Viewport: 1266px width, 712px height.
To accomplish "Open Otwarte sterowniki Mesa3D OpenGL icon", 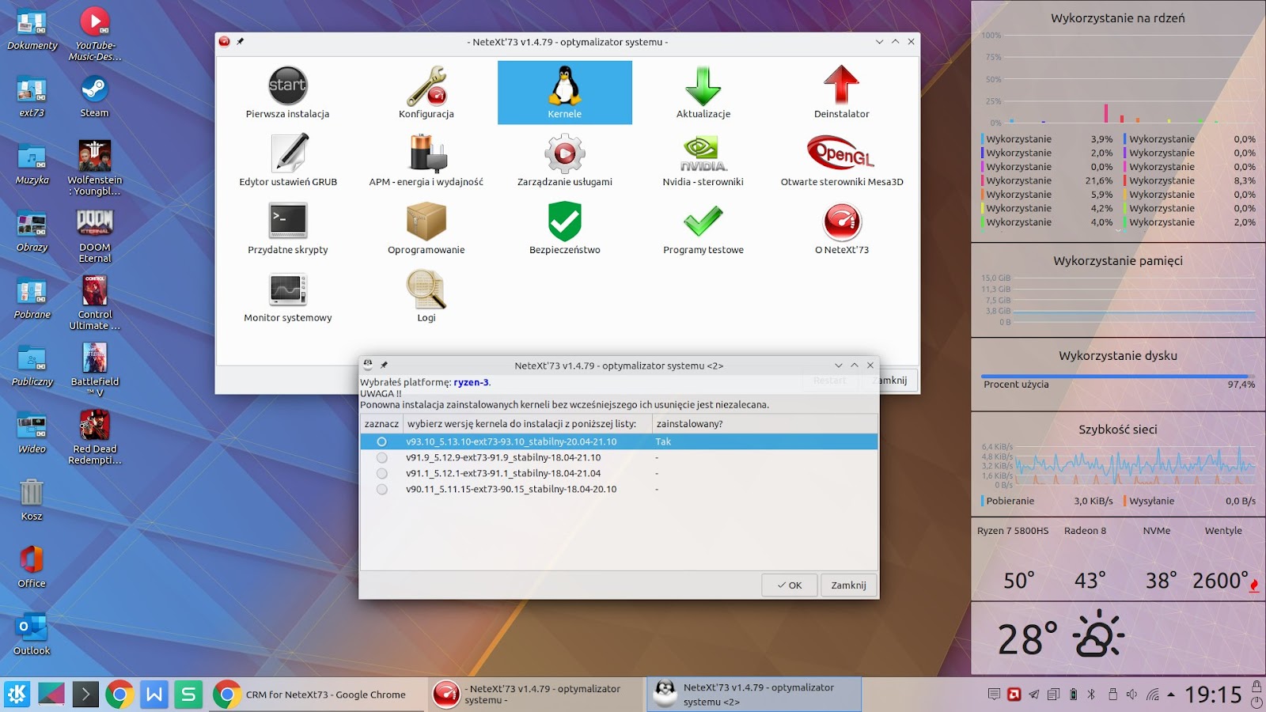I will (842, 161).
